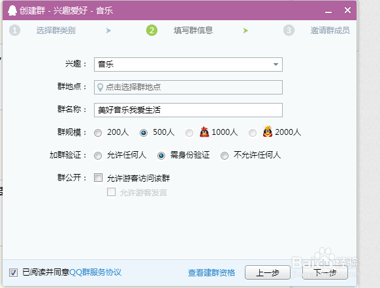Select the 1000人 group size option
380x288 pixels.
click(189, 133)
